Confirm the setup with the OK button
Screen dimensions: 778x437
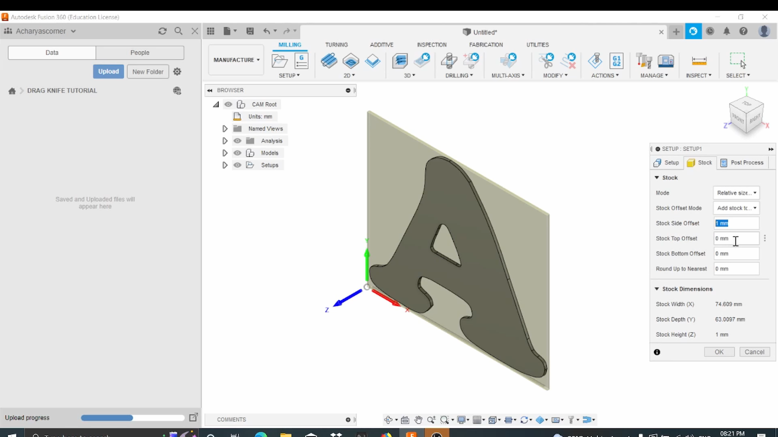pyautogui.click(x=719, y=352)
